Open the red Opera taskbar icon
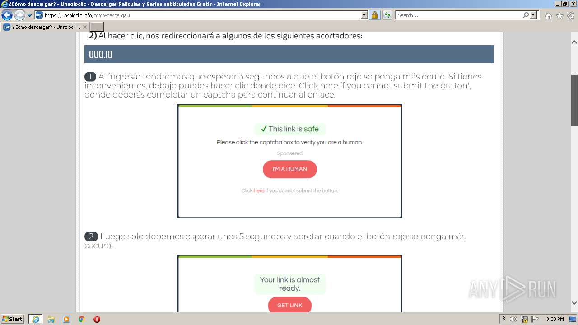The width and height of the screenshot is (578, 325). point(97,319)
